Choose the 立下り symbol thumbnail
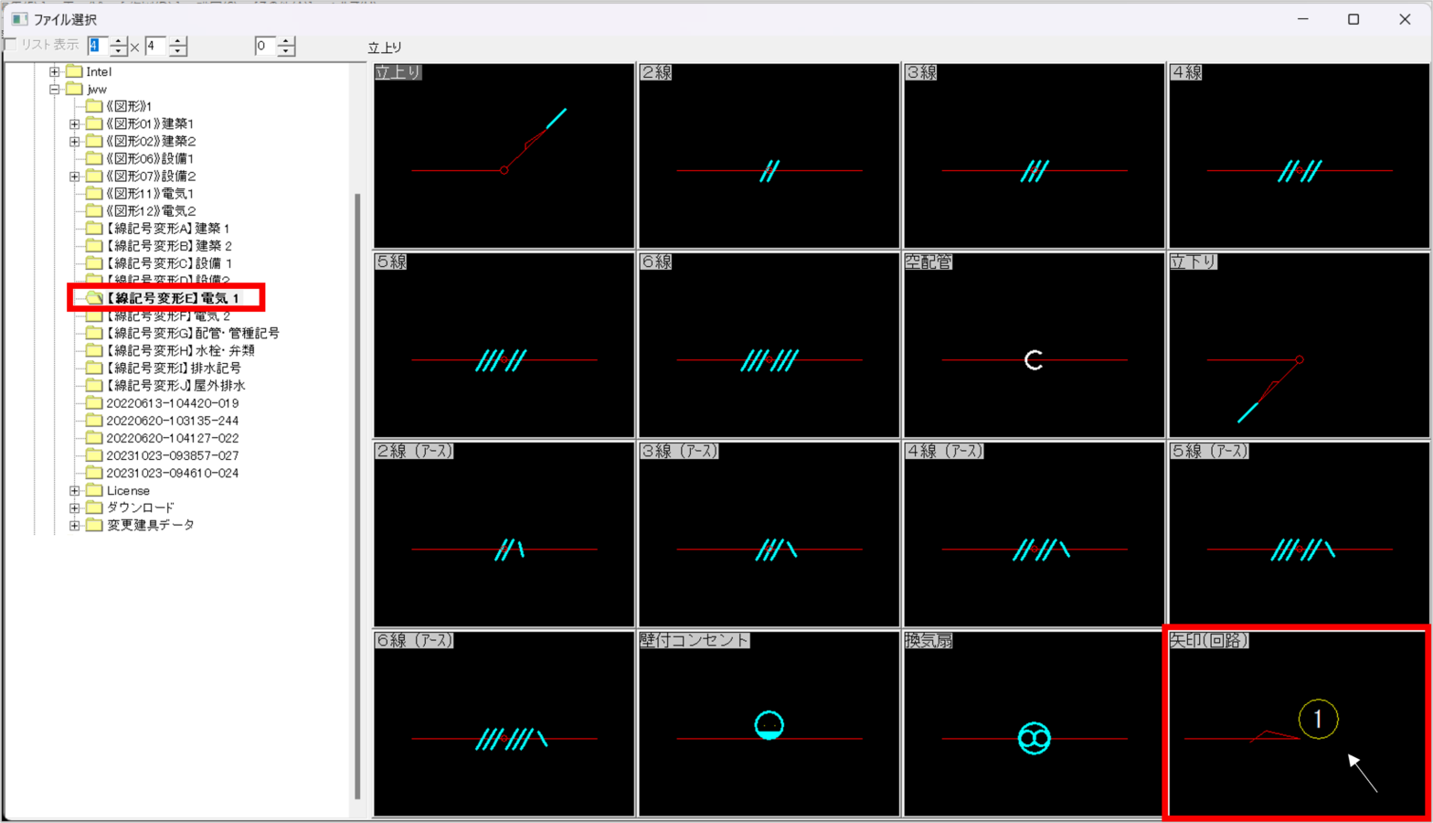 1298,346
